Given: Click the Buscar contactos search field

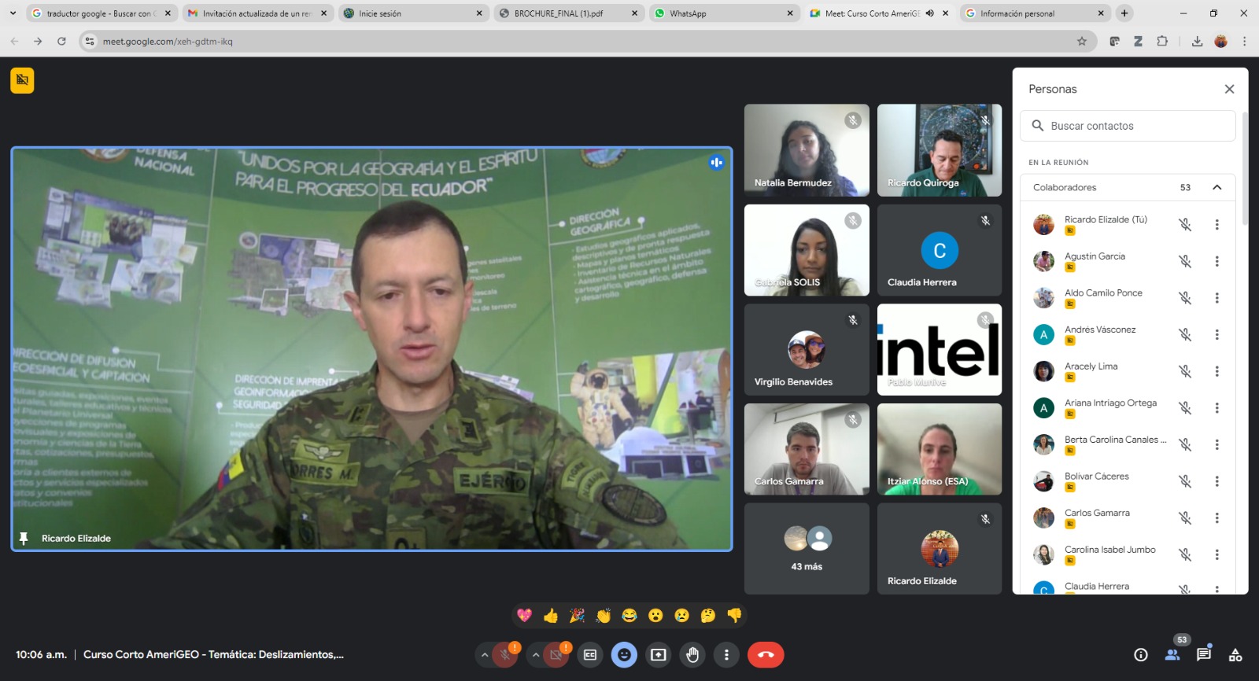Looking at the screenshot, I should click(x=1133, y=126).
